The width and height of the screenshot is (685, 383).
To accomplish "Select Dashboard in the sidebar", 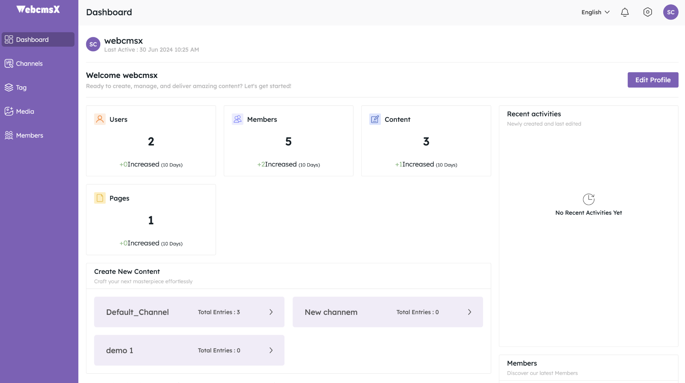I will (x=32, y=40).
